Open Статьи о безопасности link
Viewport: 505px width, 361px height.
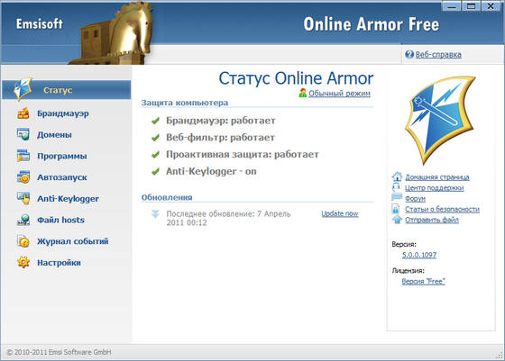click(442, 209)
